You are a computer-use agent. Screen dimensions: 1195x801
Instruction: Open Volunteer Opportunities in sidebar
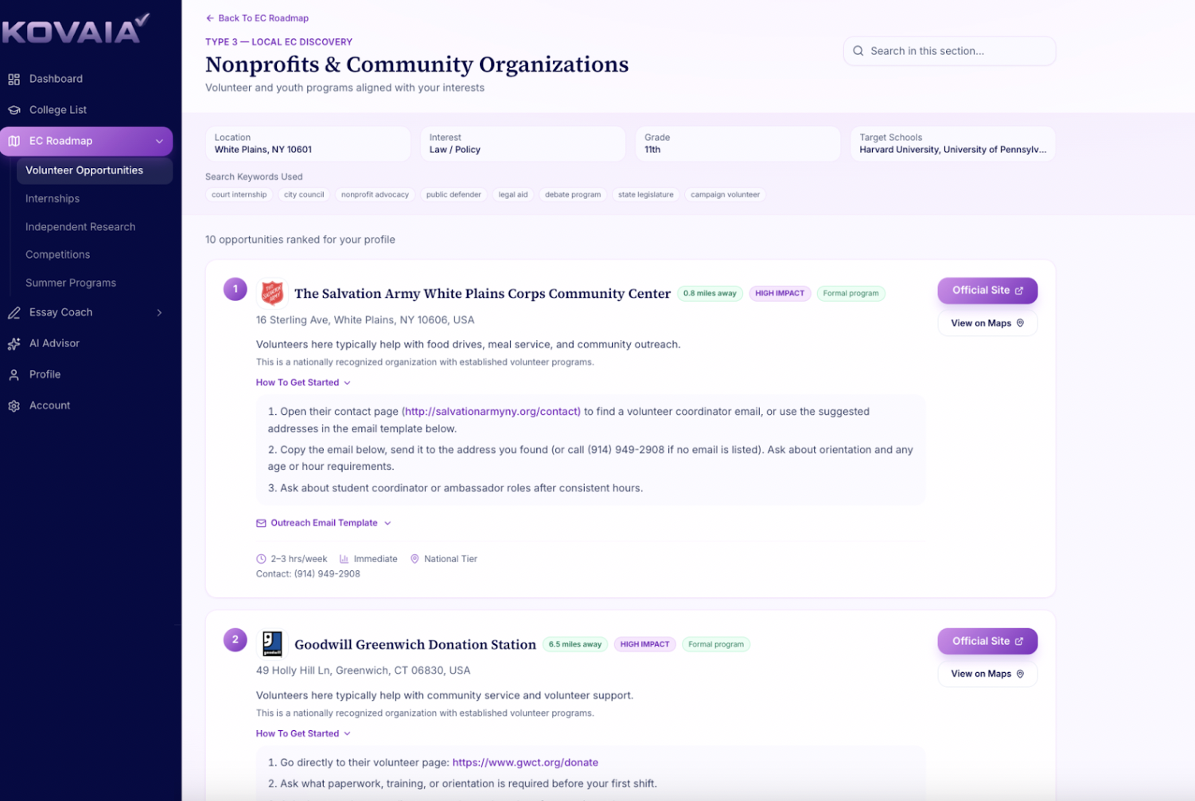tap(95, 170)
